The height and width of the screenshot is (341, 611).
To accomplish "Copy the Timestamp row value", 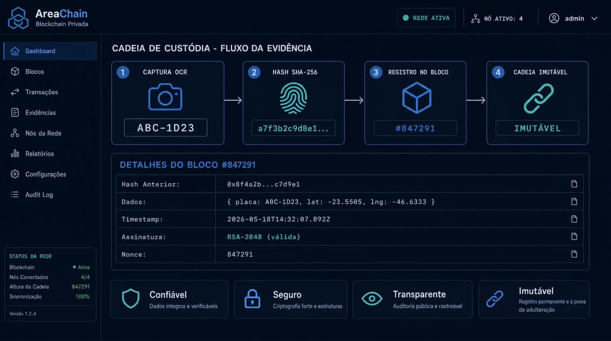I will point(574,219).
